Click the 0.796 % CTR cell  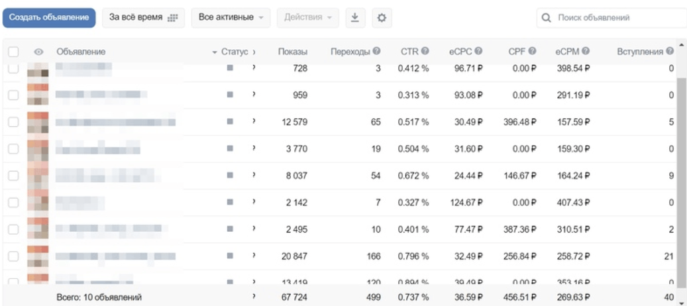(x=413, y=256)
